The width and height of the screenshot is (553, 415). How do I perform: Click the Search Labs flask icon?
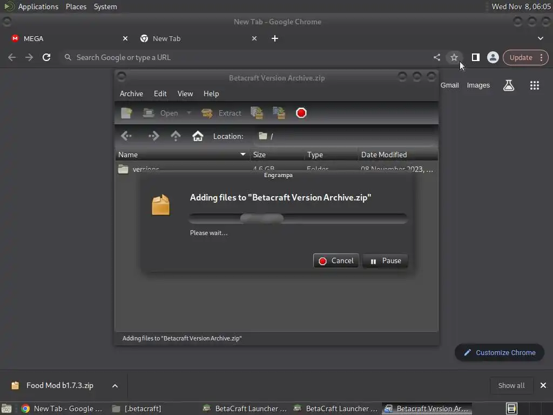pos(509,85)
